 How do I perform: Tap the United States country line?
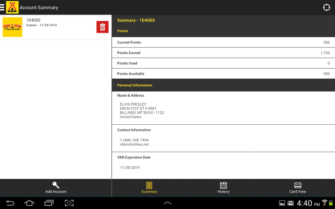pyautogui.click(x=130, y=117)
